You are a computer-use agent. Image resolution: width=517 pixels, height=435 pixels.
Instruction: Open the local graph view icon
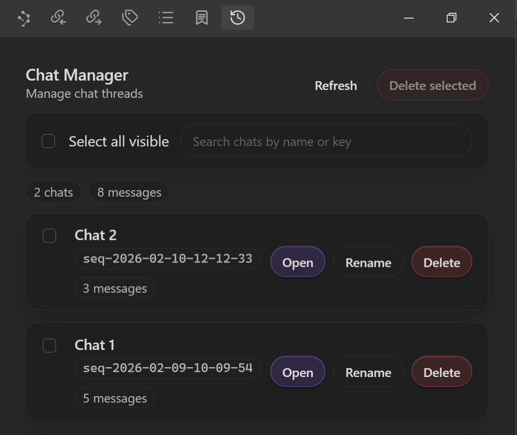[24, 18]
